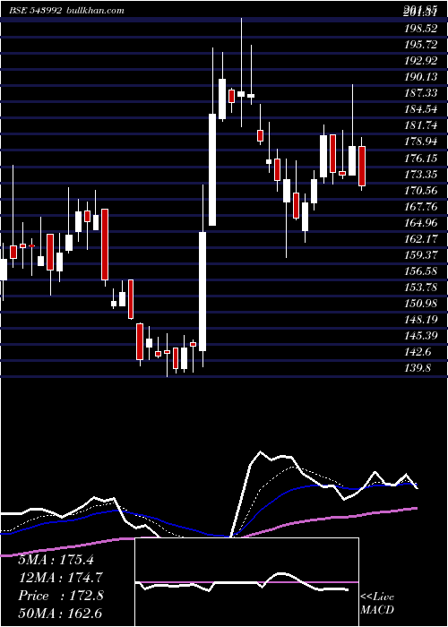Image resolution: width=448 pixels, height=627 pixels.
Task: Select the 198.52 price axis label
Action: (421, 29)
